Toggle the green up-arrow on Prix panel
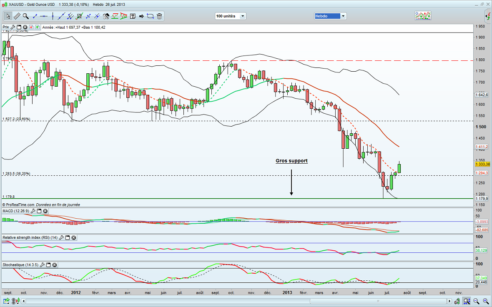This screenshot has width=492, height=307. click(x=38, y=27)
